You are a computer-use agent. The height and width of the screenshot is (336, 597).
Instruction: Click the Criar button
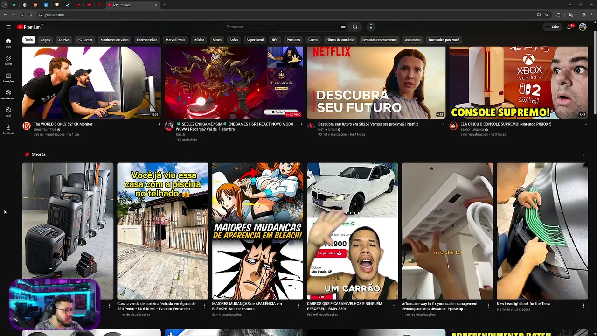553,27
